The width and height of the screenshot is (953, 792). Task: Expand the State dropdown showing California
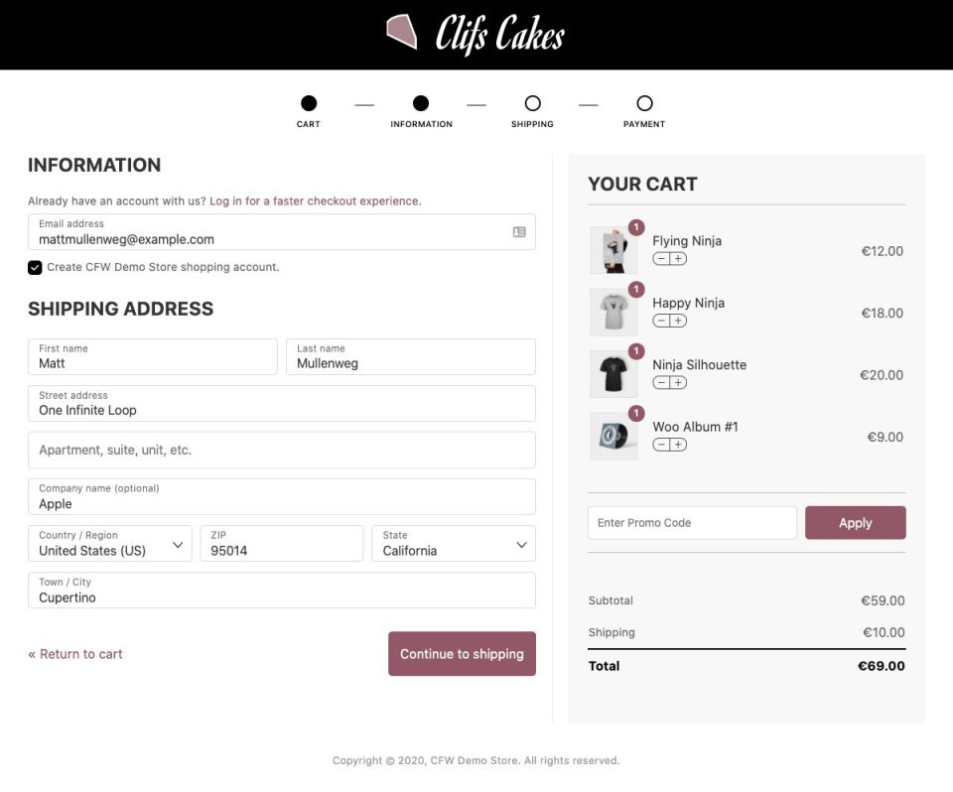click(x=454, y=544)
